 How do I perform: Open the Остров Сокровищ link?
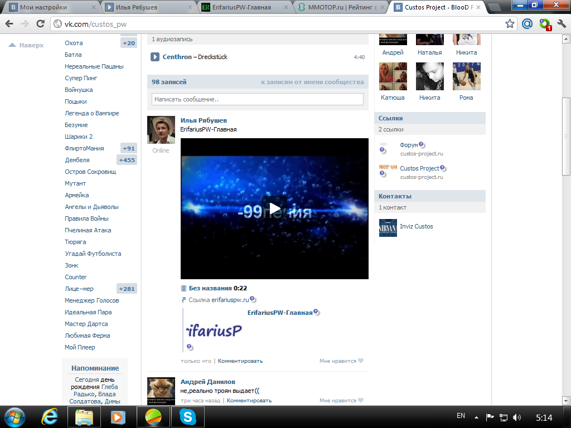click(x=90, y=172)
